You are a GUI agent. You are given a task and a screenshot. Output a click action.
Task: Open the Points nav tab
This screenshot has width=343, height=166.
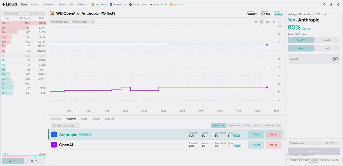click(x=62, y=5)
